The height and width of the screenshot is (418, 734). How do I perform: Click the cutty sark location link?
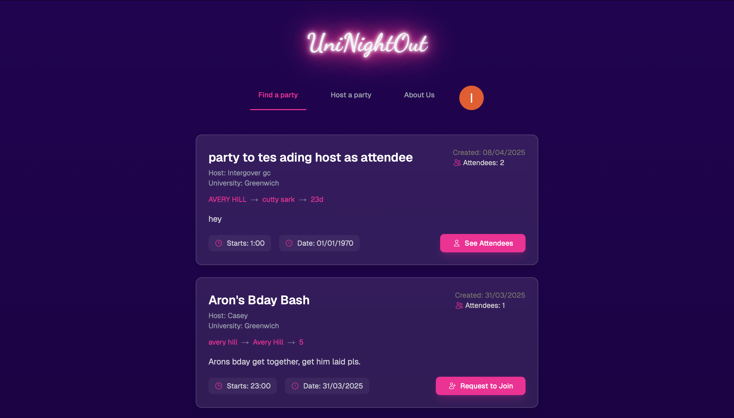click(278, 200)
